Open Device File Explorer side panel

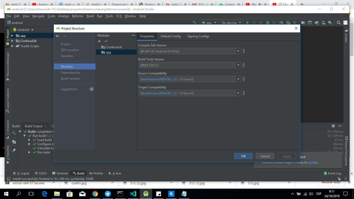pos(346,152)
